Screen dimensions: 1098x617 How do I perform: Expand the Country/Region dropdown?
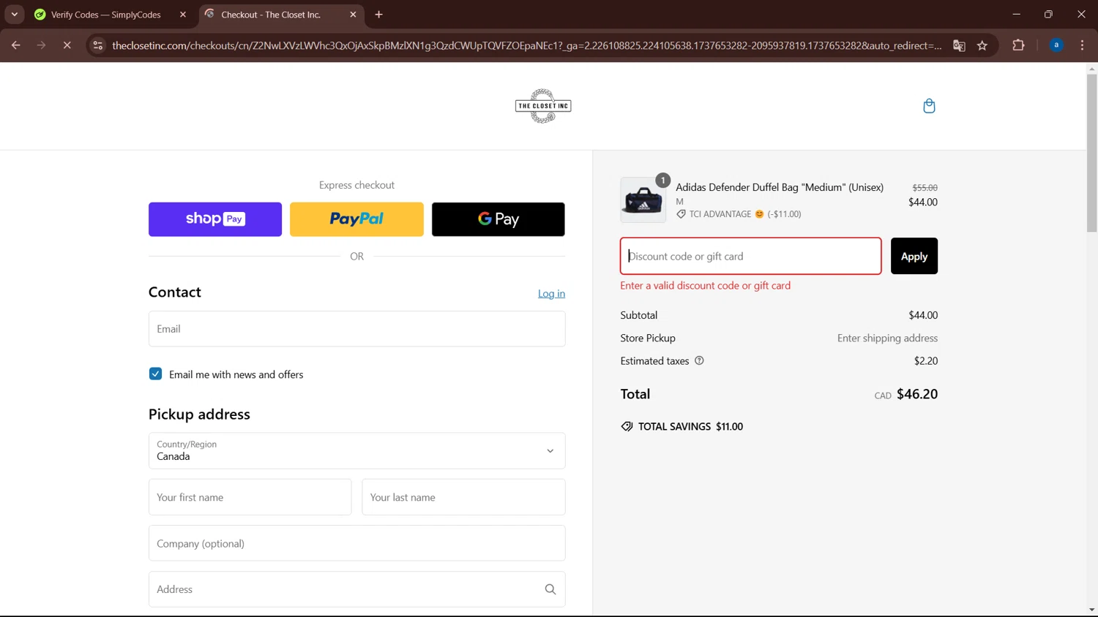click(356, 451)
